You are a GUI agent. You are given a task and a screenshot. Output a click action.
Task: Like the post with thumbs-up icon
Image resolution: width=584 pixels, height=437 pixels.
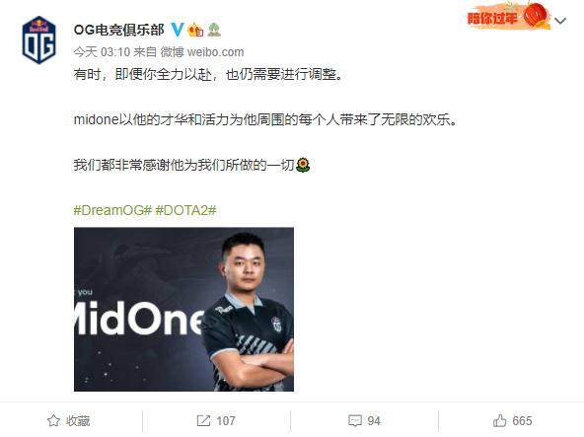(x=499, y=420)
